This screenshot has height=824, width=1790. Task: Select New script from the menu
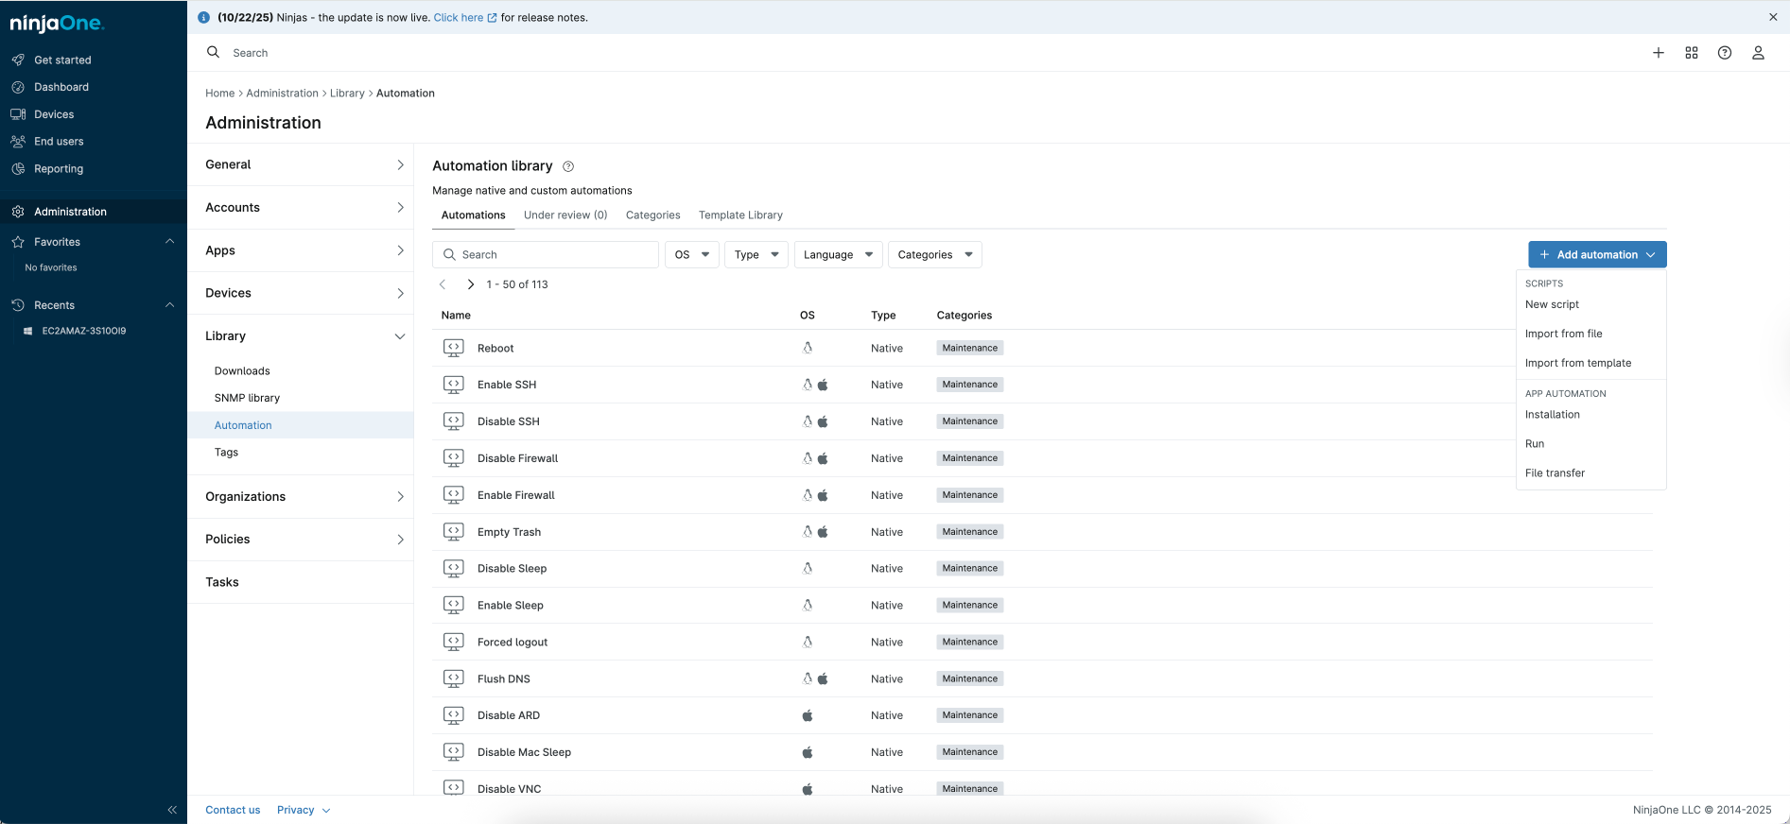click(1552, 304)
